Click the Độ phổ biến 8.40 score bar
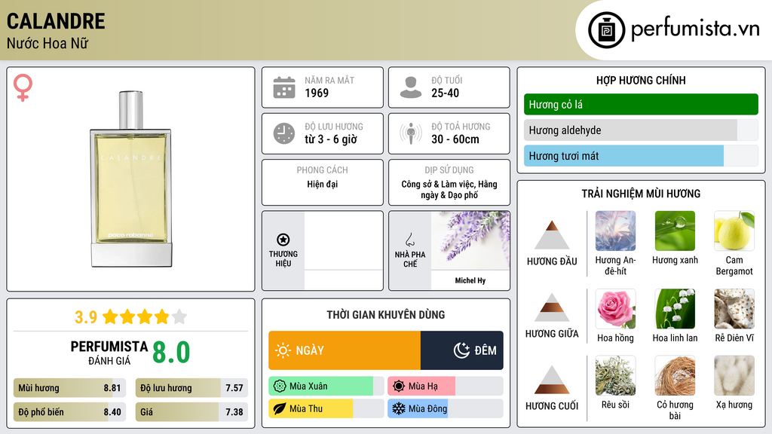The height and width of the screenshot is (434, 772). point(69,412)
